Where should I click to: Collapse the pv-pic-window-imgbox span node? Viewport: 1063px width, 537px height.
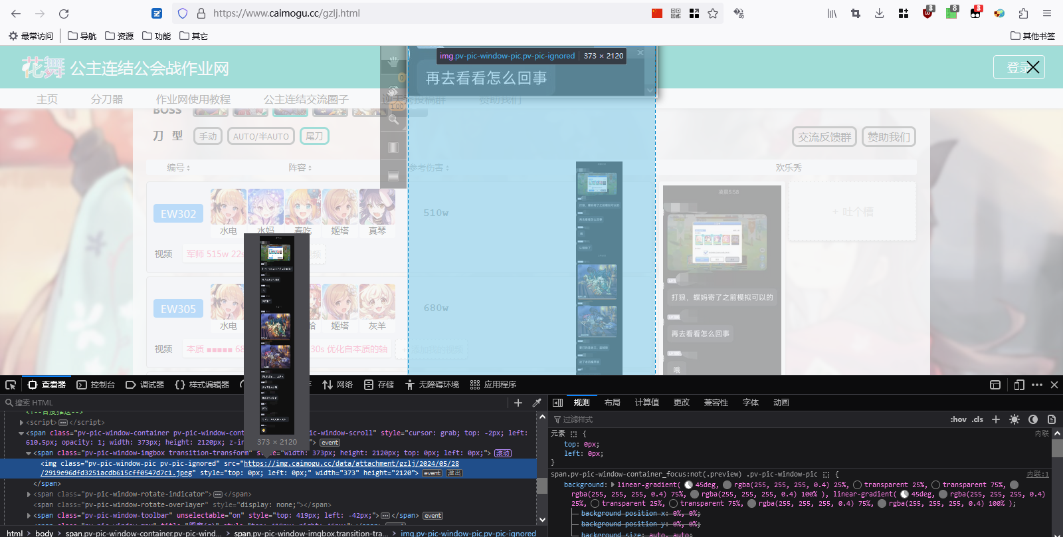point(29,453)
